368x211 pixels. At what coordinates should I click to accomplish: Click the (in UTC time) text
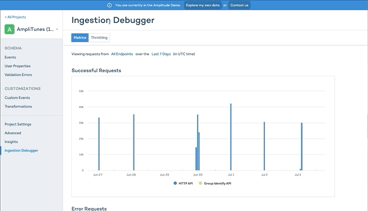click(x=184, y=54)
